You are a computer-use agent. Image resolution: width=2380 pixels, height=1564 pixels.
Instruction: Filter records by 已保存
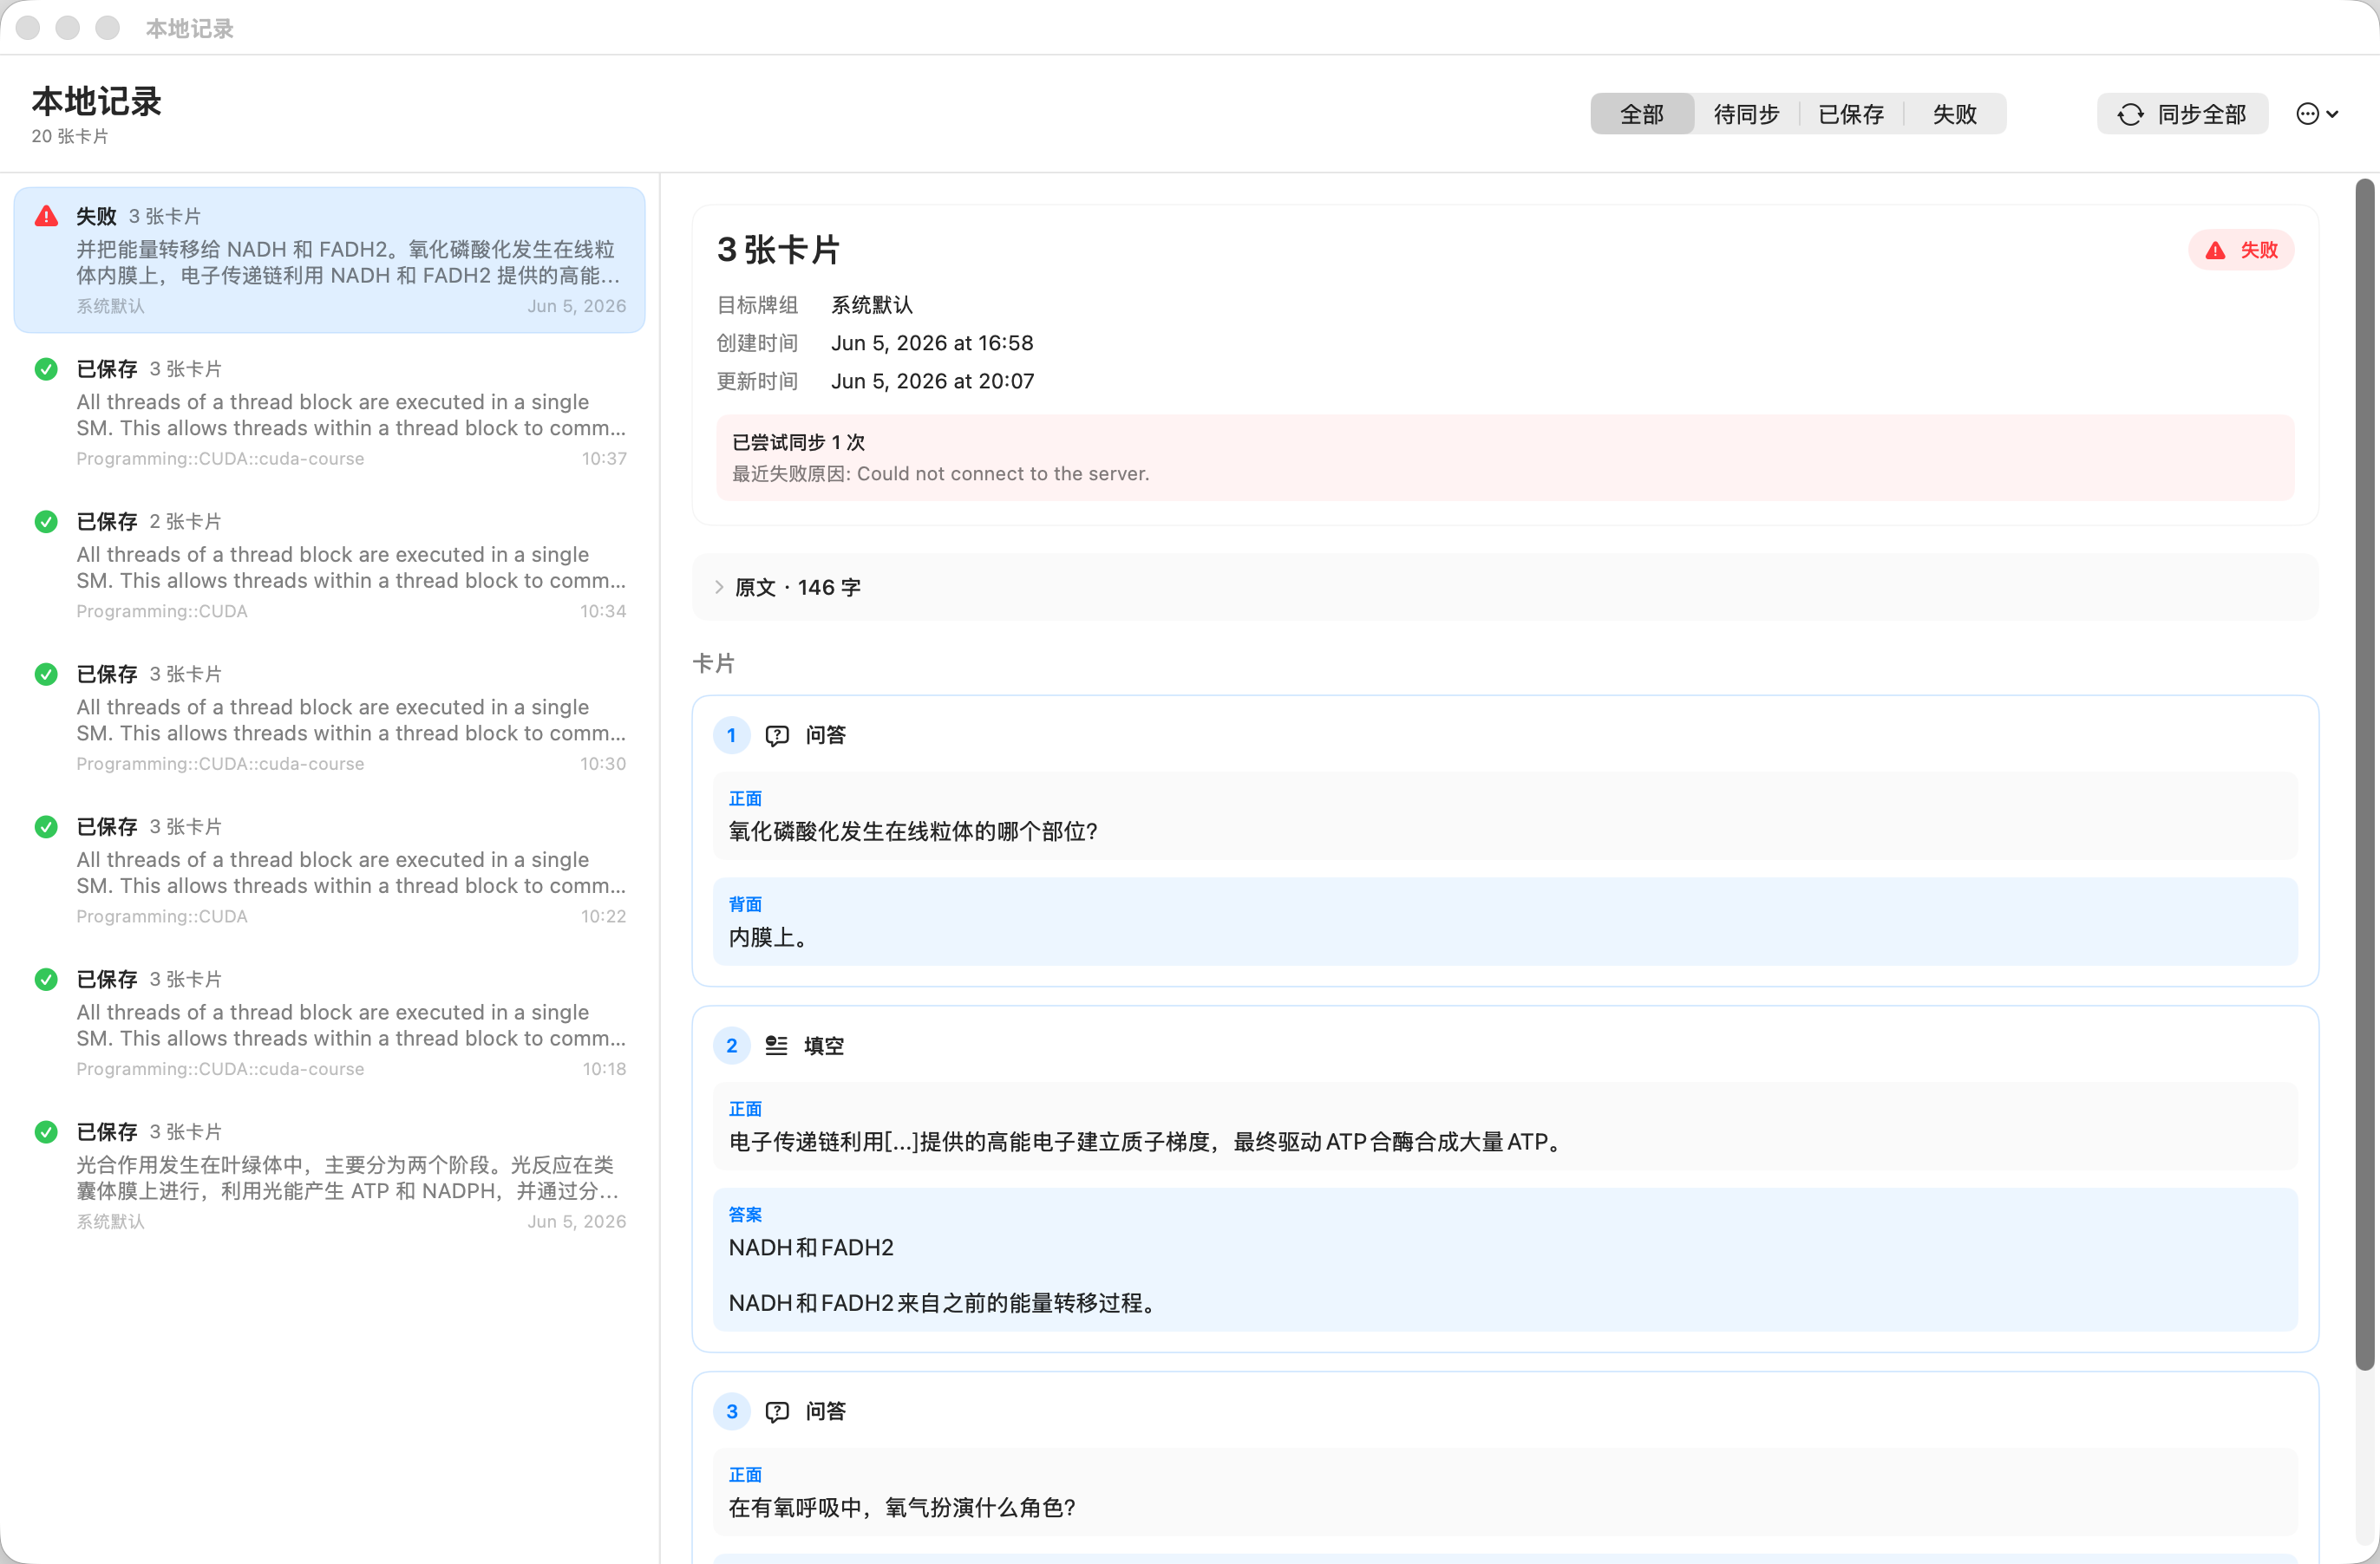[x=1851, y=114]
